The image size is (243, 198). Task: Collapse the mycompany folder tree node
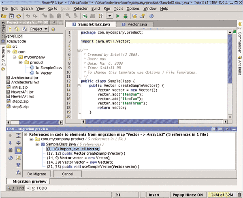point(14,57)
